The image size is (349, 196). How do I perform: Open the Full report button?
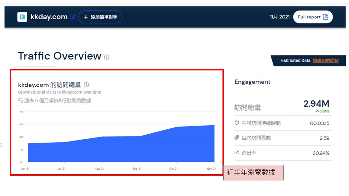pos(313,17)
